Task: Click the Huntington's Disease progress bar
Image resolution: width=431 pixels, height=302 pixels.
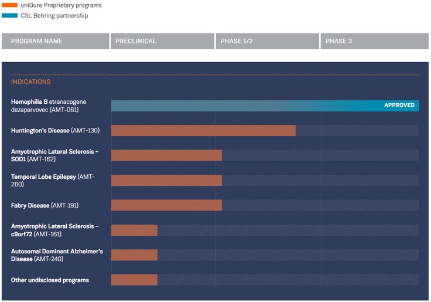Action: (203, 131)
